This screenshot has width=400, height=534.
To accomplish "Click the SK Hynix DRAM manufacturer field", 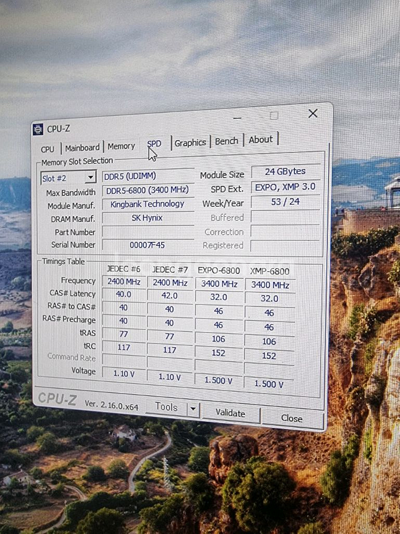I will tap(148, 218).
